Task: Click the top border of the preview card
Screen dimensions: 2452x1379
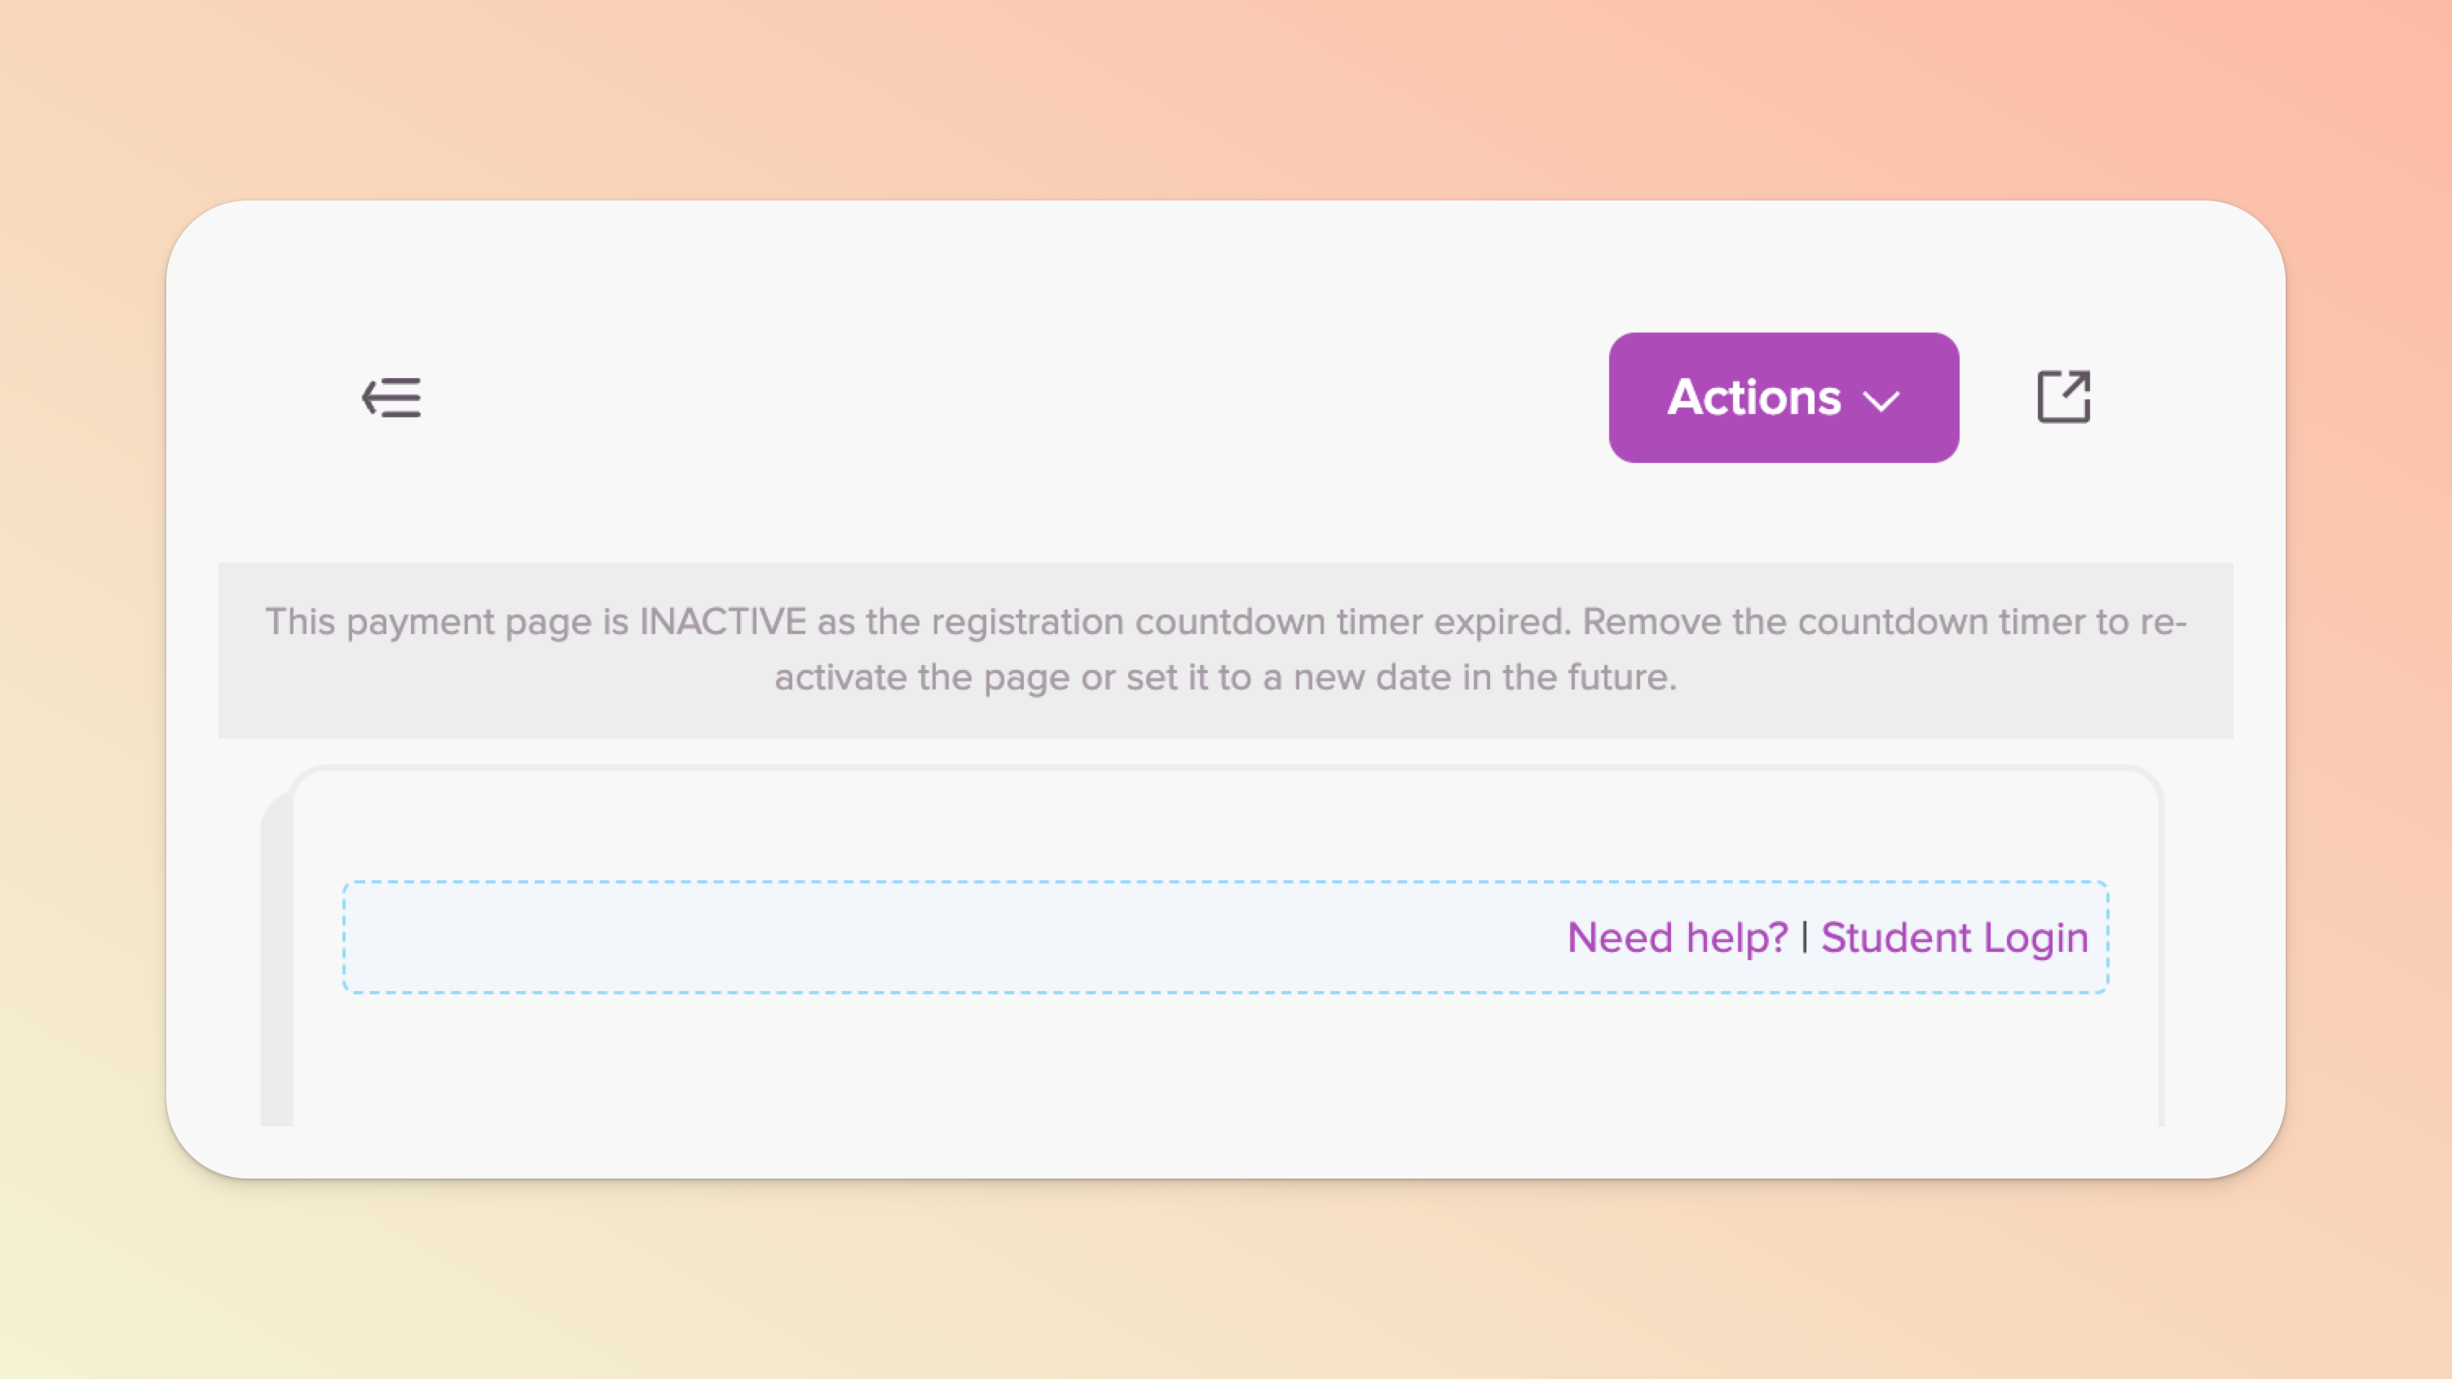Action: pos(1225,768)
